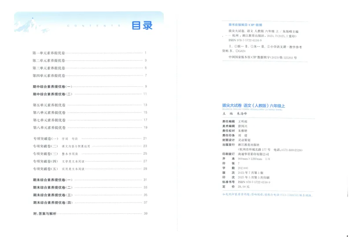Viewport: 352px width, 242px height.
Task: Select the 第五单元素养提优卷 line
Action: (x=90, y=105)
